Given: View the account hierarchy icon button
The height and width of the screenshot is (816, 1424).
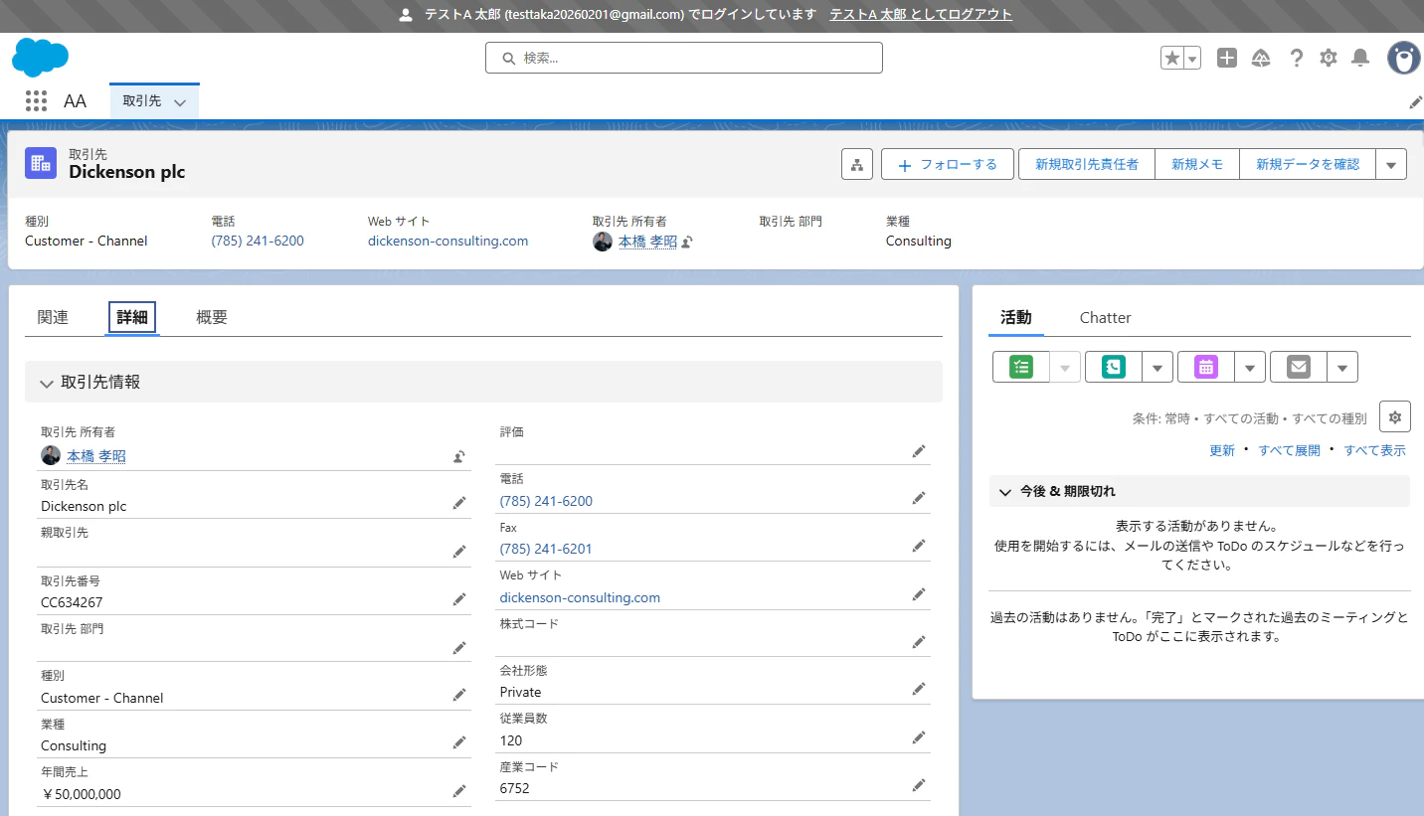Looking at the screenshot, I should (857, 164).
